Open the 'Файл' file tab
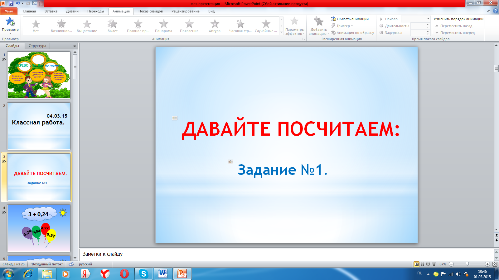The height and width of the screenshot is (280, 499). [9, 11]
